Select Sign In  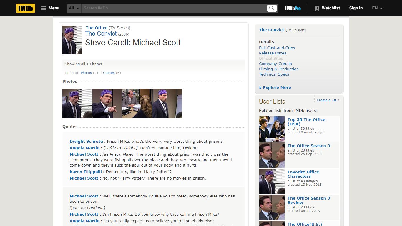click(356, 8)
